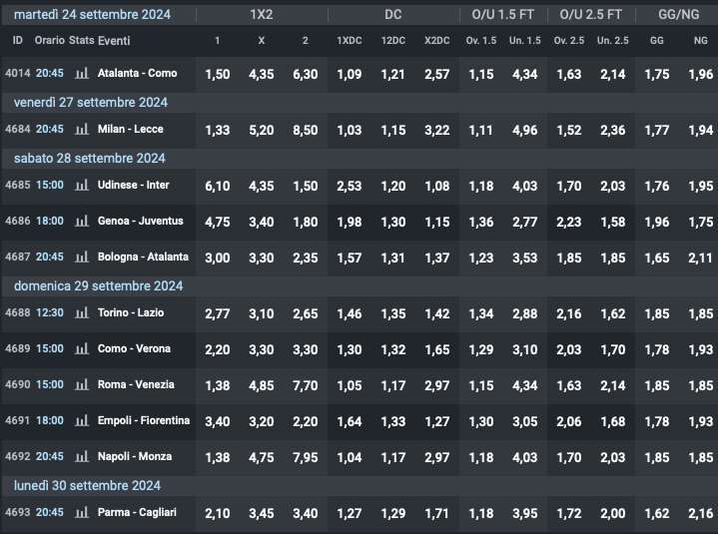Screen dimensions: 718x534
Task: Open stats icon for Genoa - Juventus
Action: (x=82, y=221)
